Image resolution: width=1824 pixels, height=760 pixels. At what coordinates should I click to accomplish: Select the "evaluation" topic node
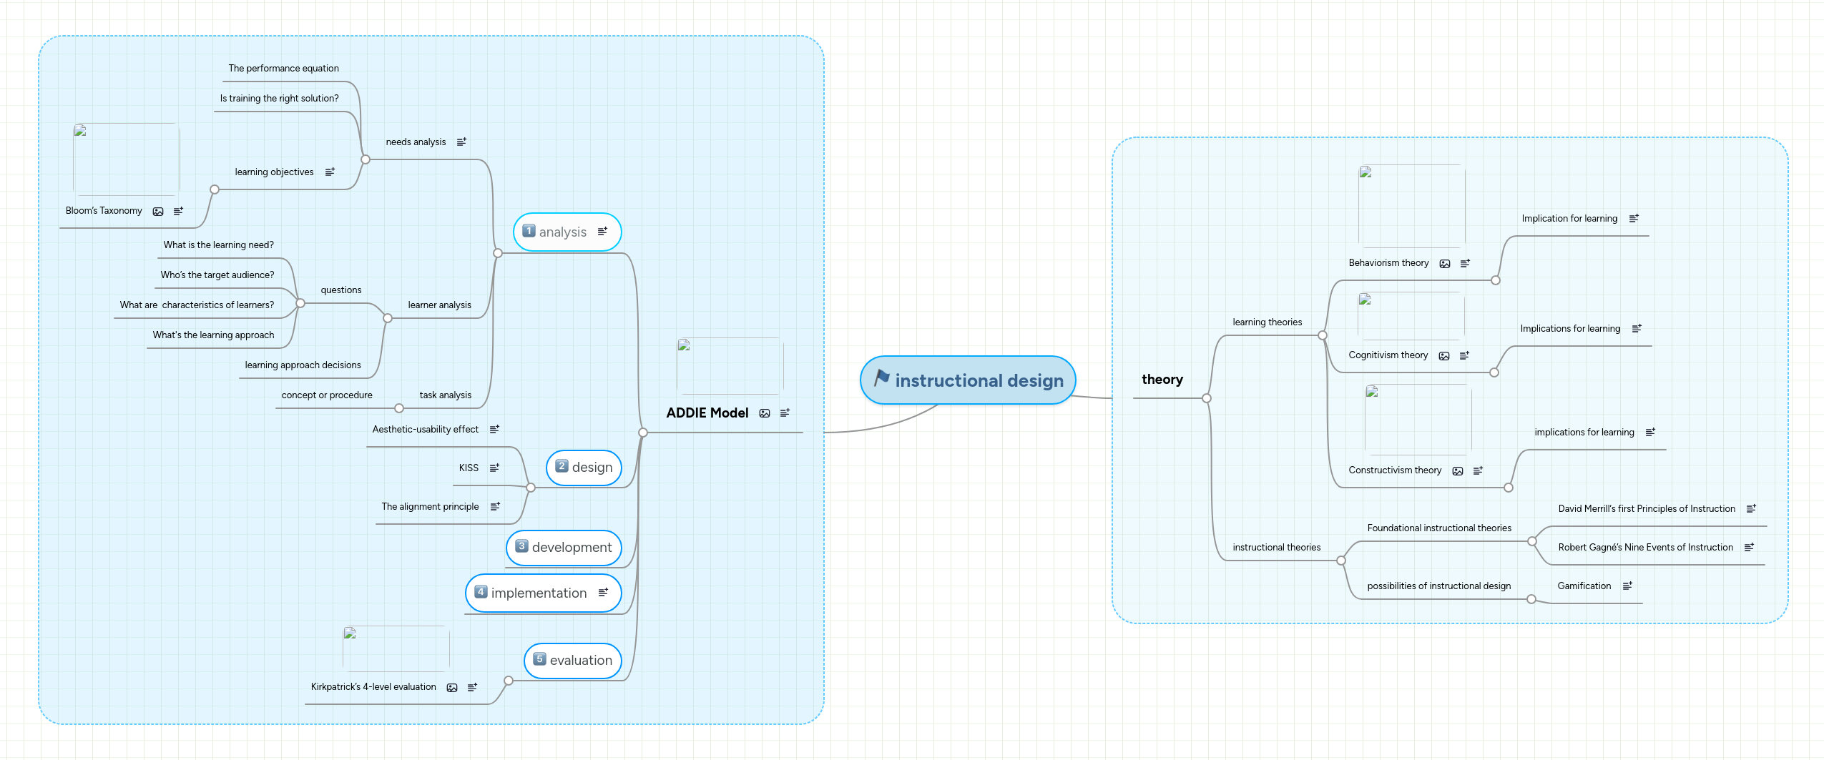tap(572, 660)
